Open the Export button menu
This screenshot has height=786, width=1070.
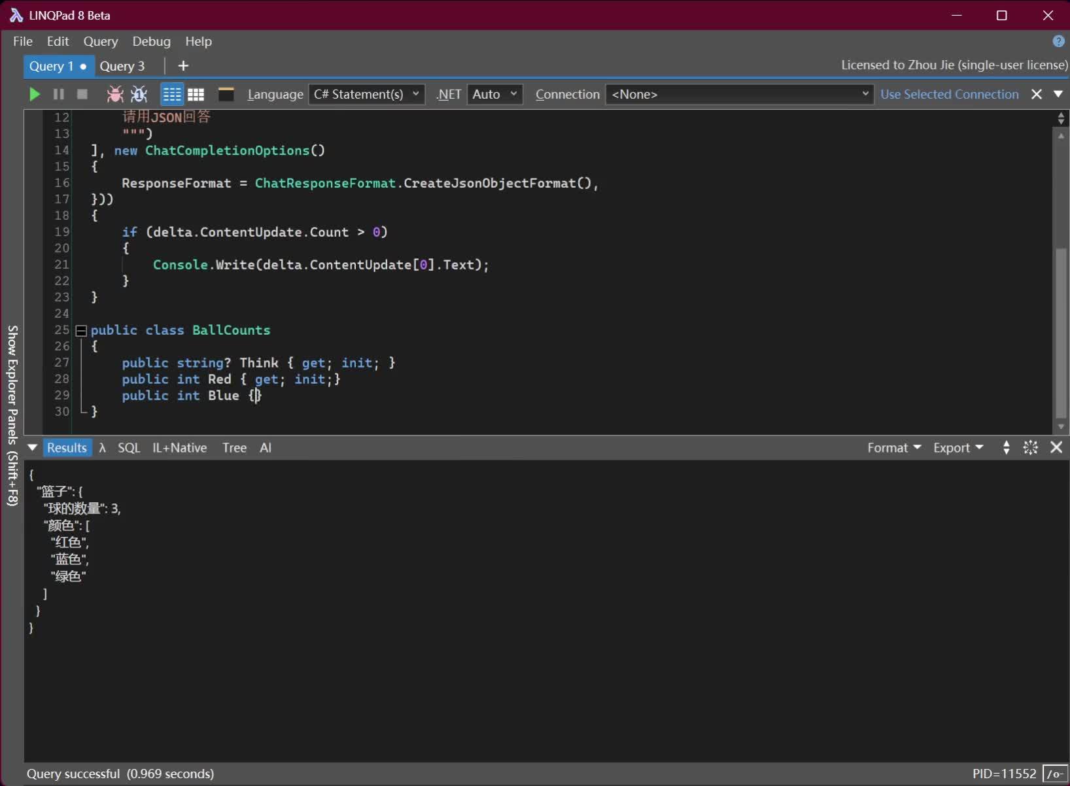pos(958,448)
